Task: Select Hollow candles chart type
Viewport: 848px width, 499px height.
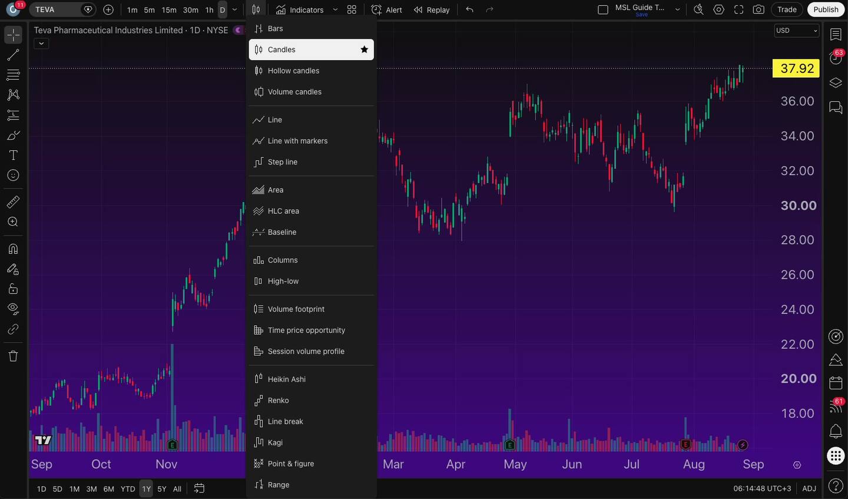Action: (312, 71)
